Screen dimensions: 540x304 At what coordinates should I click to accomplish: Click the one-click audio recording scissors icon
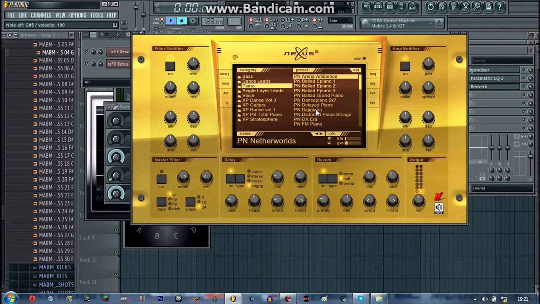465,7
